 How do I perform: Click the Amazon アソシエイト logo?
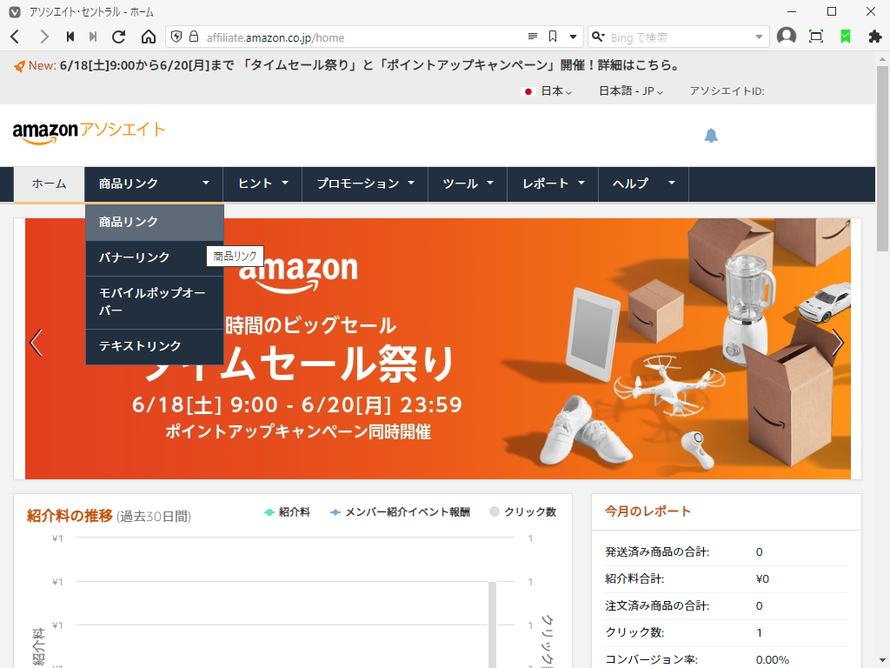(x=89, y=132)
